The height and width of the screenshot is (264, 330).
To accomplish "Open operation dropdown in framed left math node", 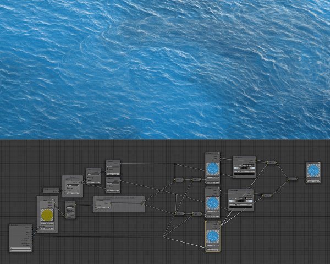I will [x=73, y=185].
